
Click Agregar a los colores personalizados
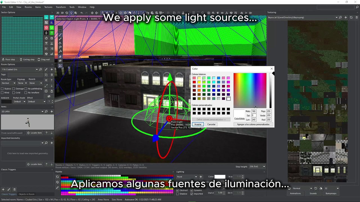click(253, 124)
